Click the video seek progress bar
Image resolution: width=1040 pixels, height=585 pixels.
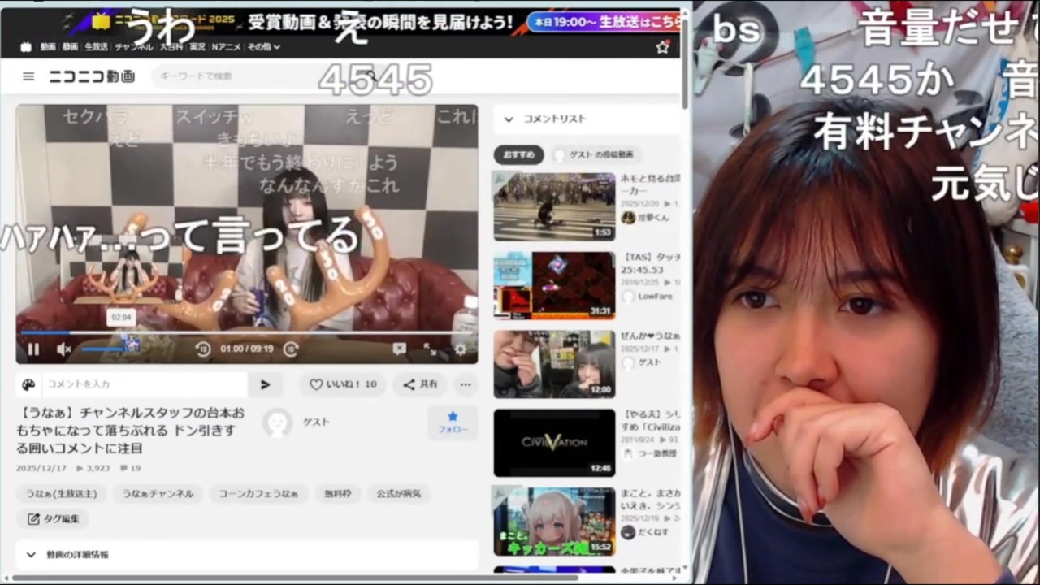[246, 332]
